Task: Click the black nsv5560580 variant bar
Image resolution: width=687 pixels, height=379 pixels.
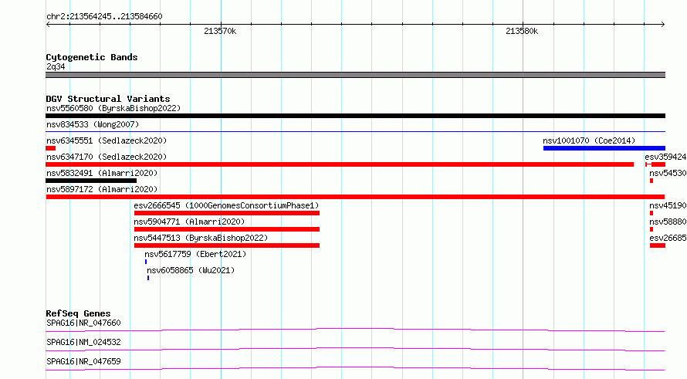Action: click(x=355, y=116)
